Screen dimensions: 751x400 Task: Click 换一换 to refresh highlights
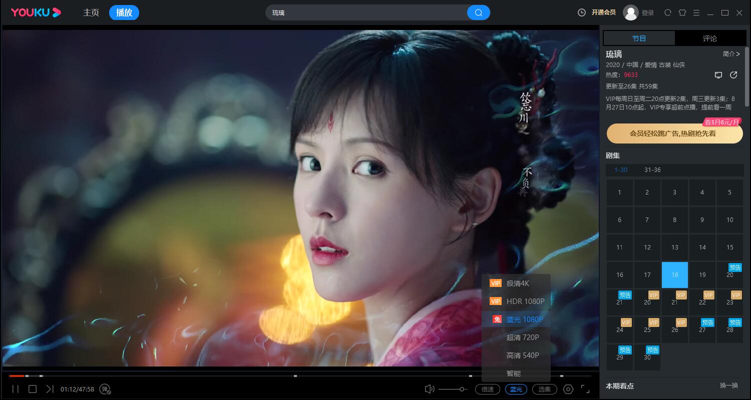pos(729,385)
